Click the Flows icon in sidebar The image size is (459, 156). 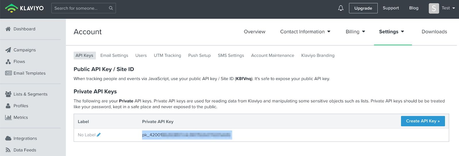8,62
